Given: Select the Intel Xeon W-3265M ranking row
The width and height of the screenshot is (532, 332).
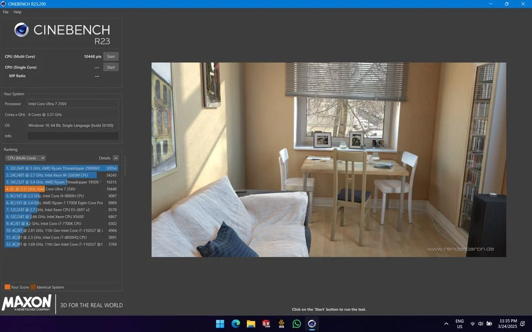Looking at the screenshot, I should (x=61, y=175).
